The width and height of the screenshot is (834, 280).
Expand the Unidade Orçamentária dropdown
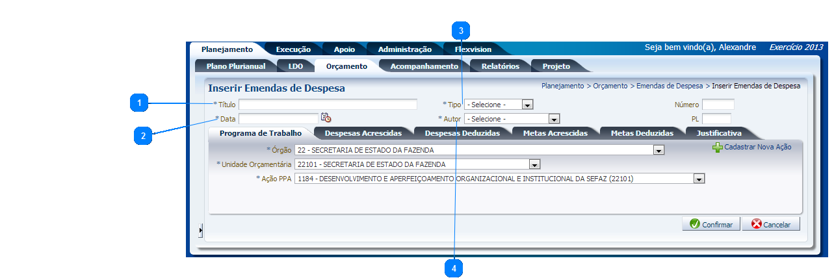coord(534,164)
